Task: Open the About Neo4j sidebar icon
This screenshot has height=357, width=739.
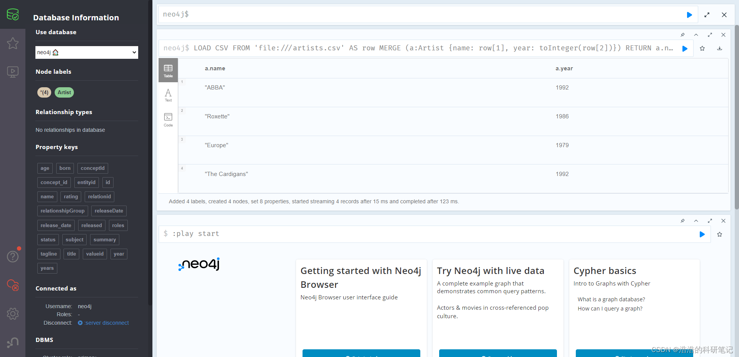Action: tap(13, 342)
